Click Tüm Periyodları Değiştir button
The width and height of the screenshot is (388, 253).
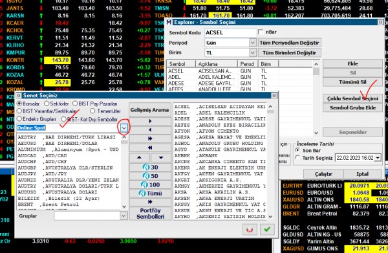pos(290,43)
